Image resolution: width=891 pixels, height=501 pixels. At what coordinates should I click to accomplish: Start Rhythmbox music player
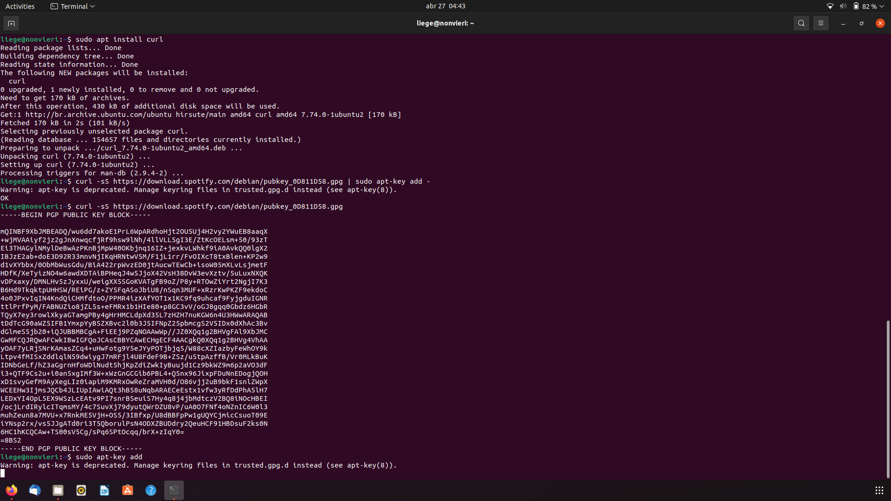coord(81,490)
